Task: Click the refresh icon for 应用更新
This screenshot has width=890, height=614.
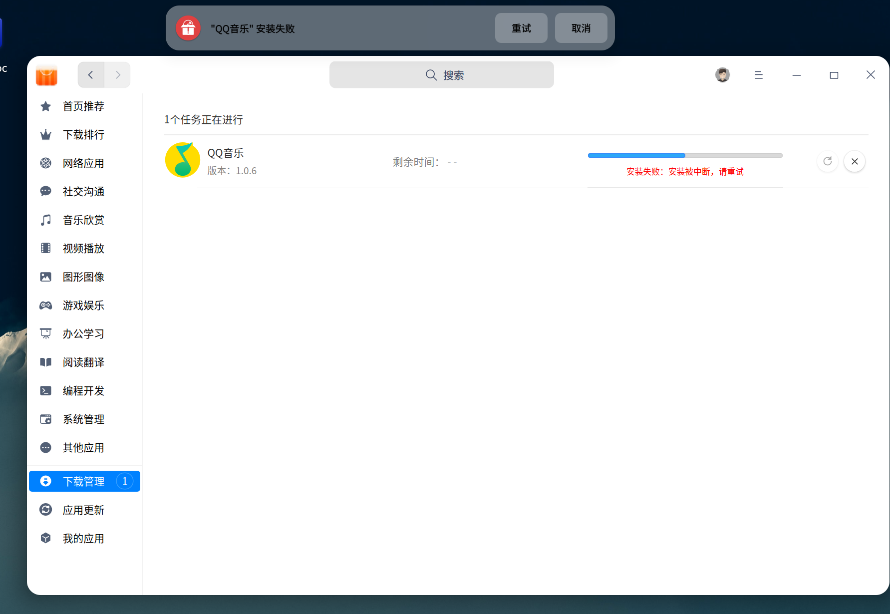Action: coord(45,510)
